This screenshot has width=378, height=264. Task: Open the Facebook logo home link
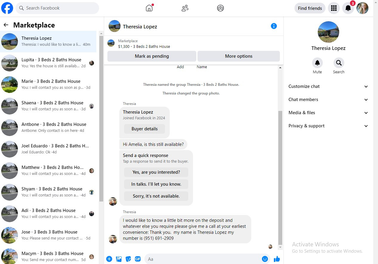pos(7,8)
